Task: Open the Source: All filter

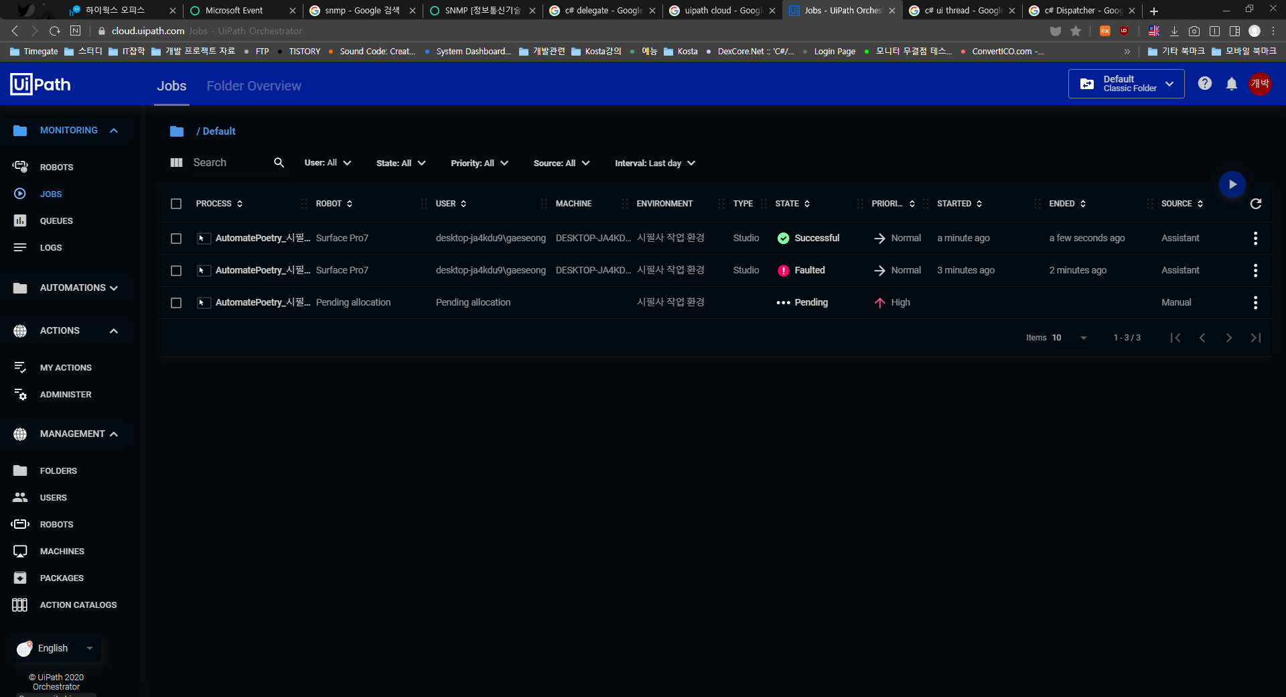Action: [x=561, y=163]
